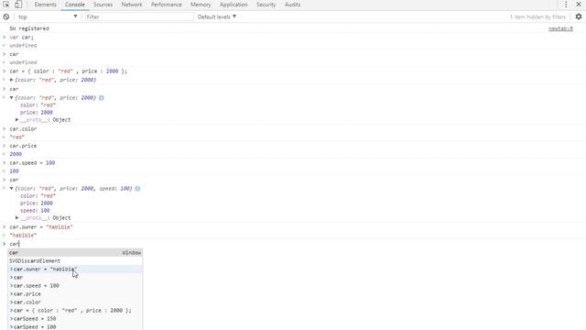Click info icon beside first expanded object
586x330 pixels.
pyautogui.click(x=102, y=98)
